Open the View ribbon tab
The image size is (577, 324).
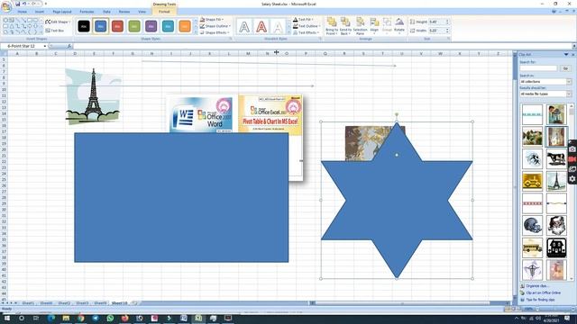[142, 12]
